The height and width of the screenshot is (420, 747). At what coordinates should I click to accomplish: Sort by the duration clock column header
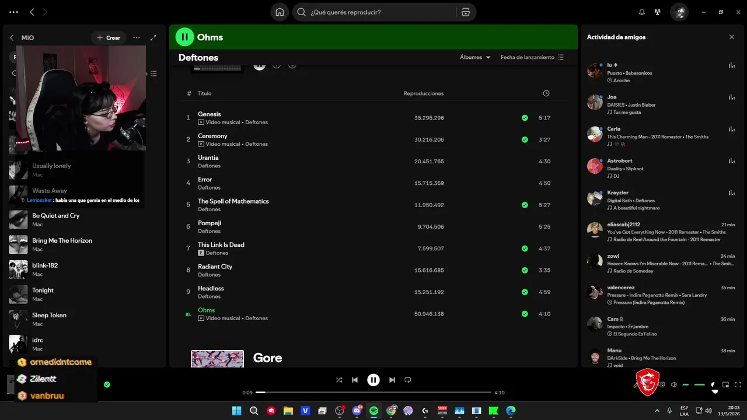tap(546, 93)
